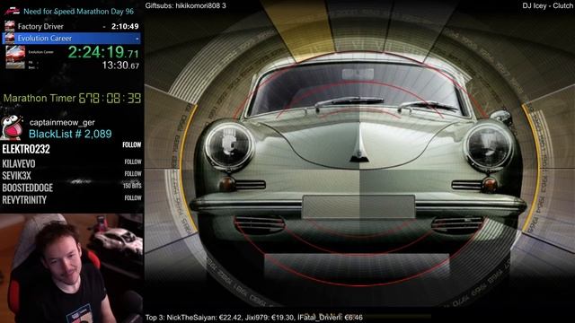Click the DJ Icey - Clutch song title

tap(547, 5)
